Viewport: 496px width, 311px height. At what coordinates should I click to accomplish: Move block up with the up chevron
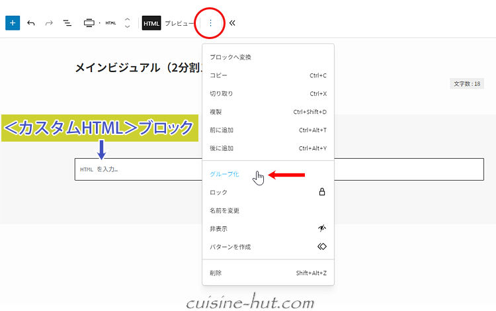point(127,19)
